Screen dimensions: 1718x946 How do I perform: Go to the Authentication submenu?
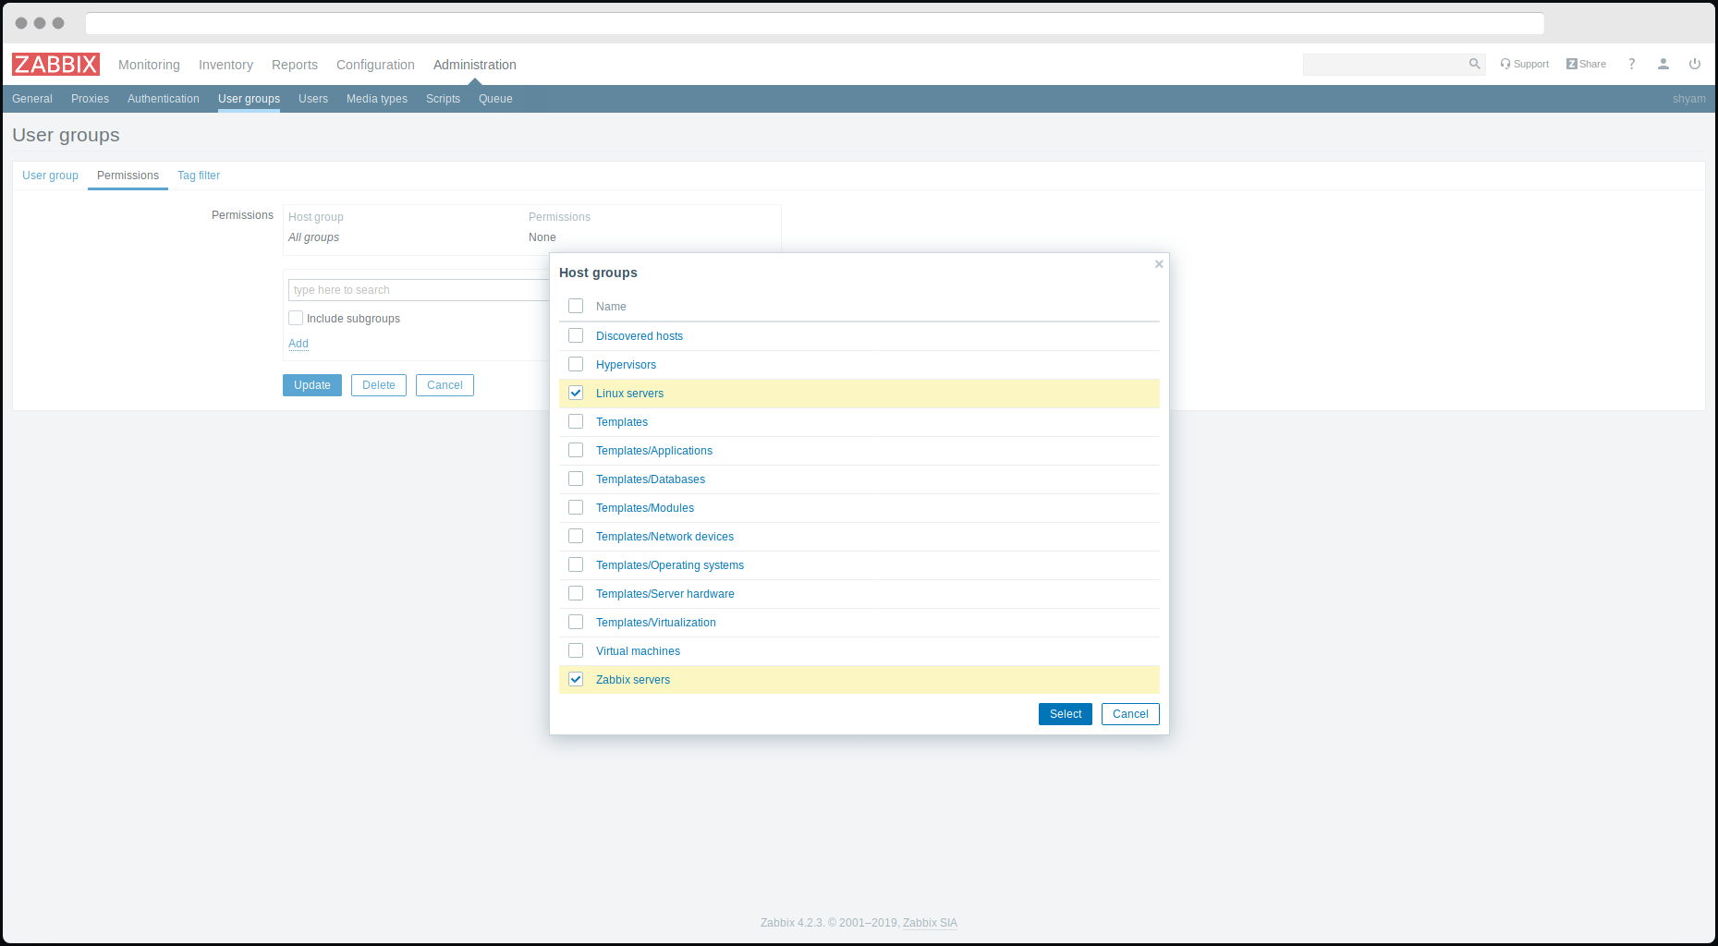pos(164,99)
